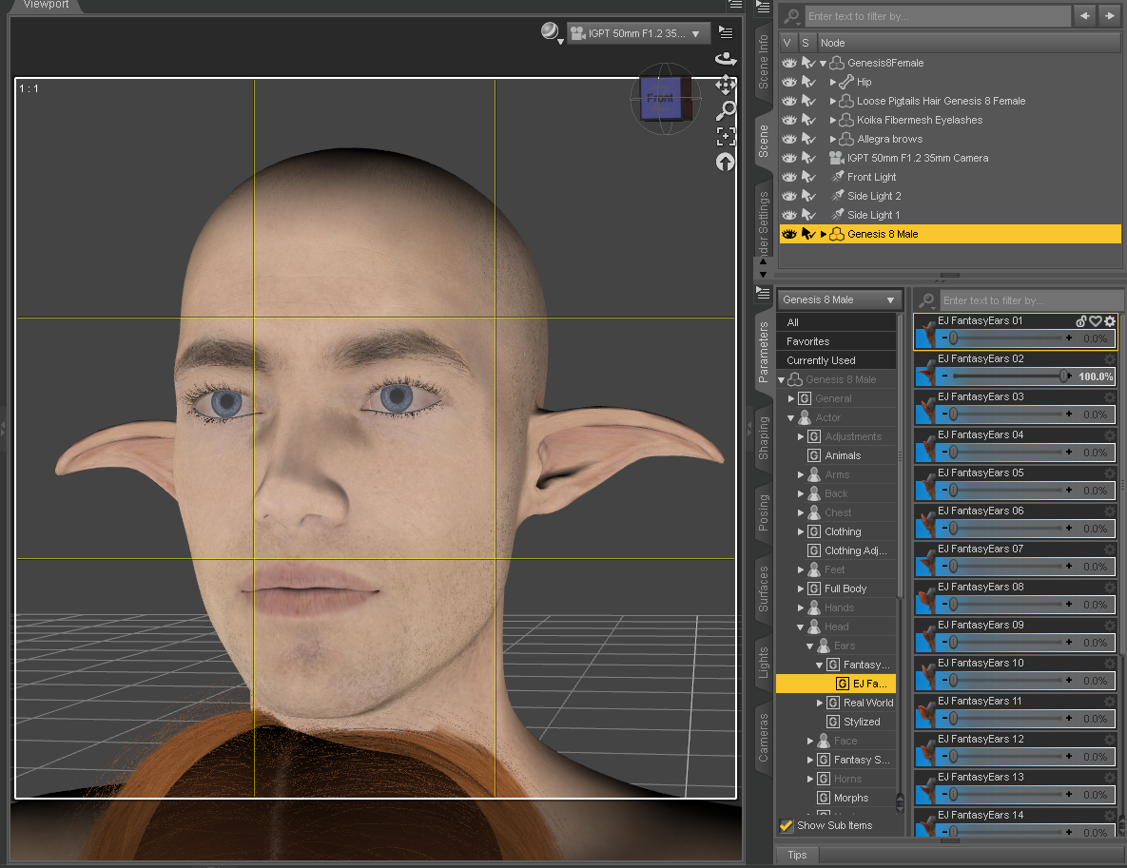Click the viewport zoom magnifier icon
Screen dimensions: 1127x868
tap(726, 110)
